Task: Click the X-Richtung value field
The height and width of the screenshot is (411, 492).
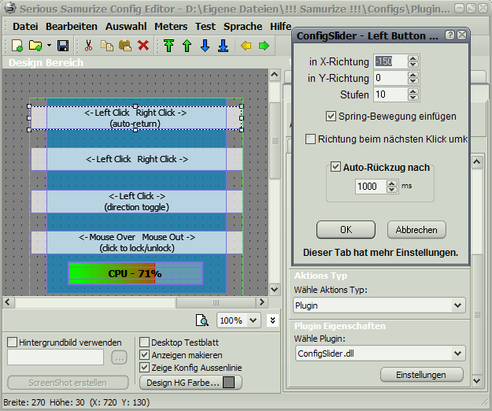Action: 390,61
